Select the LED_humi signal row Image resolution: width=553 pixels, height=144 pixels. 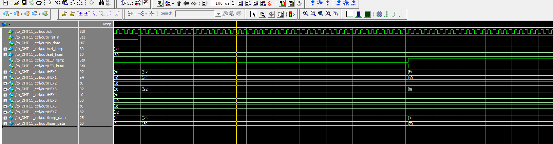click(x=40, y=66)
